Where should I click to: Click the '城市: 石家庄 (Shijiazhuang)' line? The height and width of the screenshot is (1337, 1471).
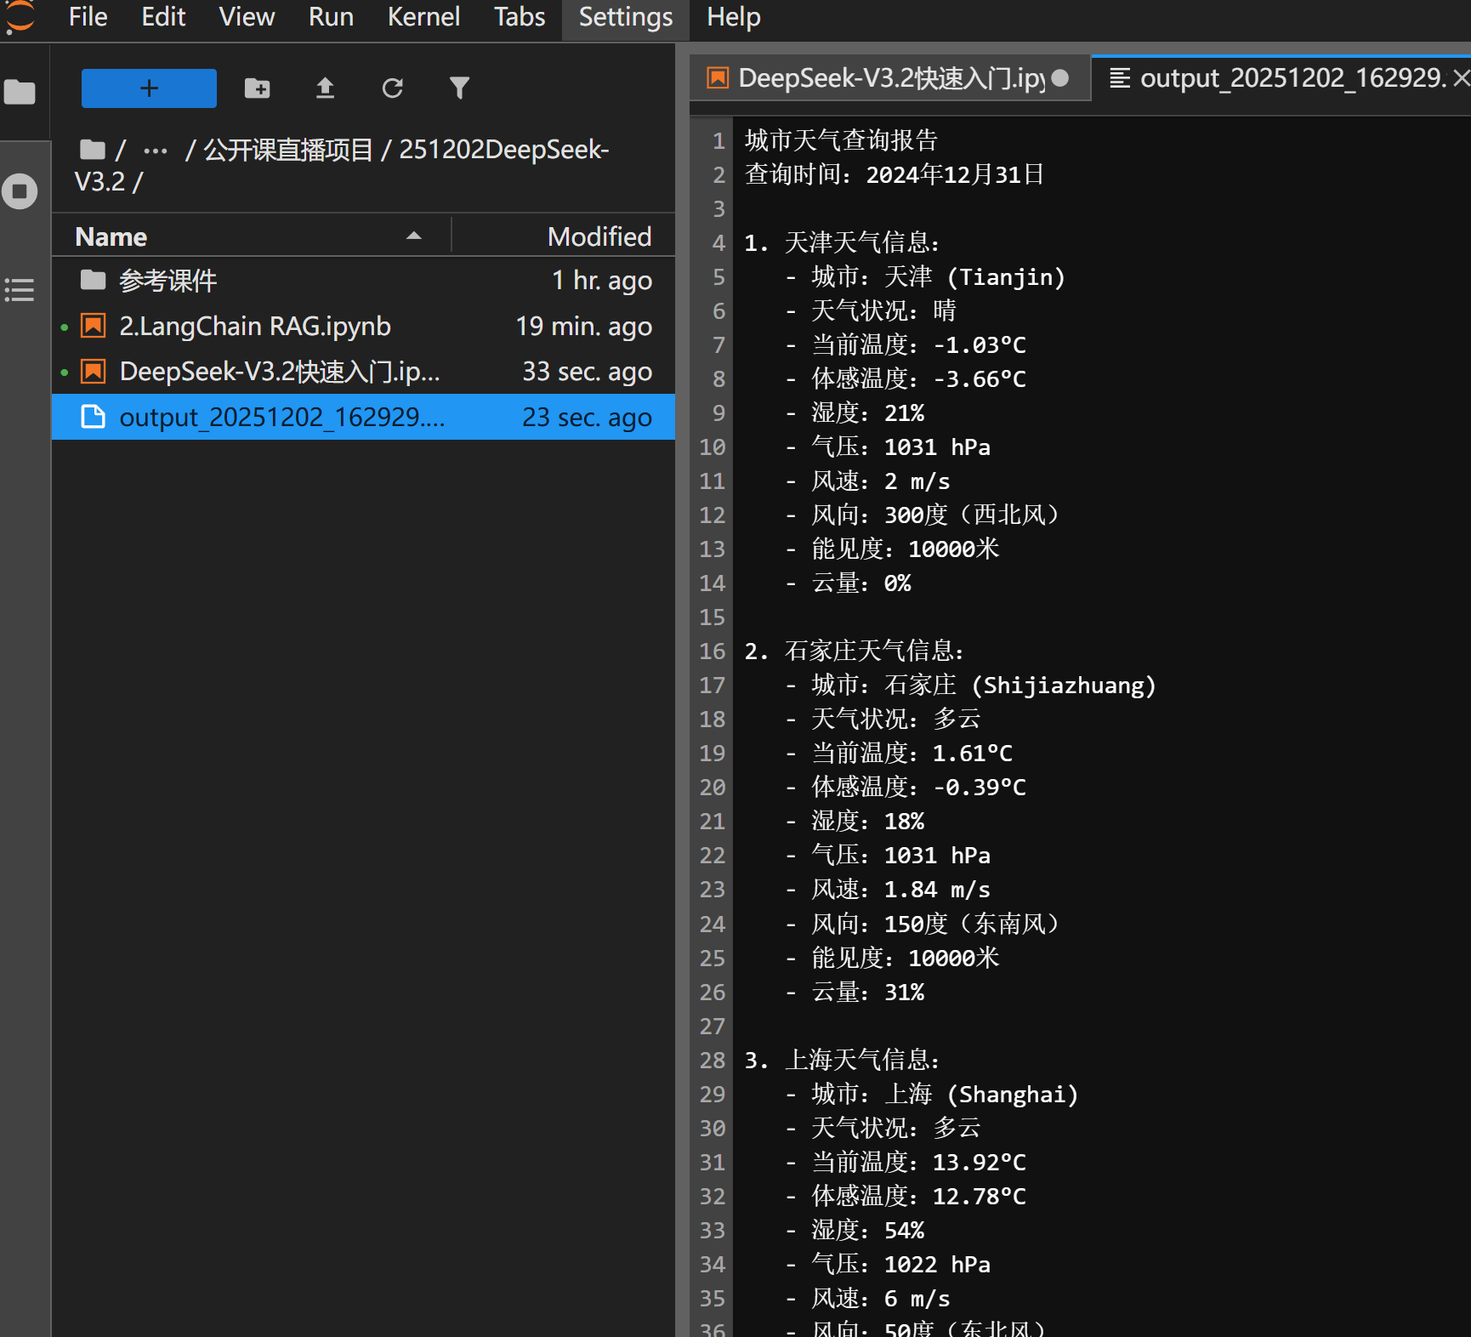971,685
